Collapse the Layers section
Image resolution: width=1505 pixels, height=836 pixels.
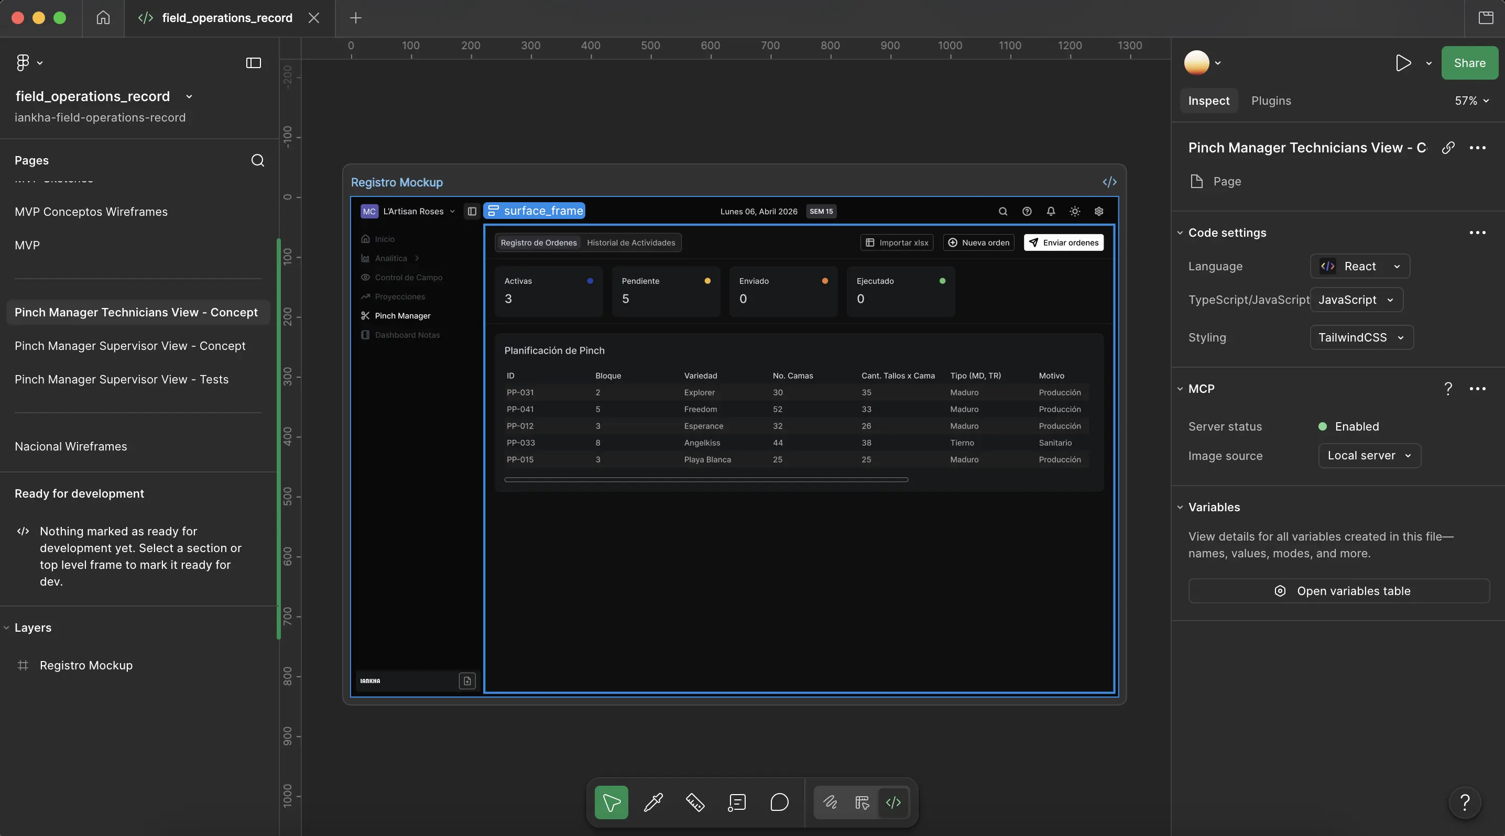[x=6, y=628]
